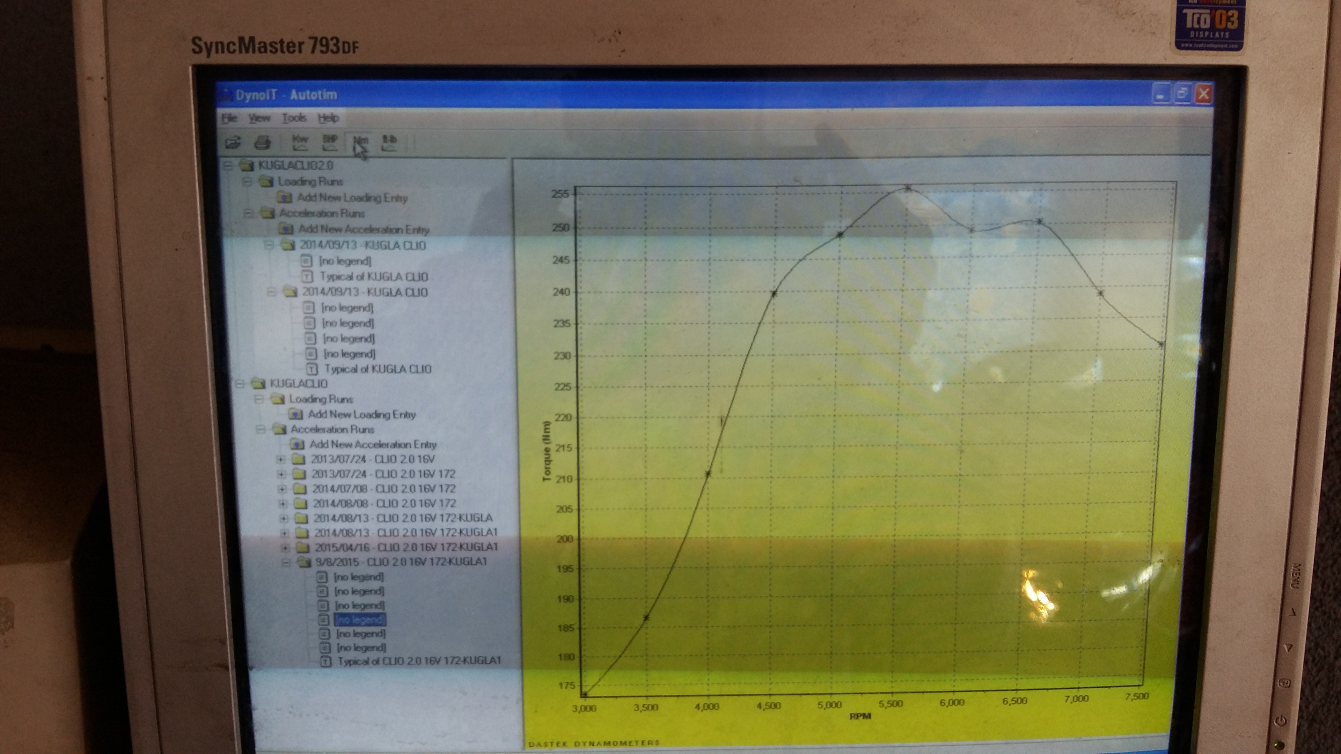
Task: Select Add New Acceleration Entry under KUGLACLIO
Action: click(x=373, y=444)
